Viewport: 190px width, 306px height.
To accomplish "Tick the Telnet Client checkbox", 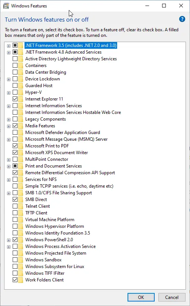I will [x=15, y=206].
